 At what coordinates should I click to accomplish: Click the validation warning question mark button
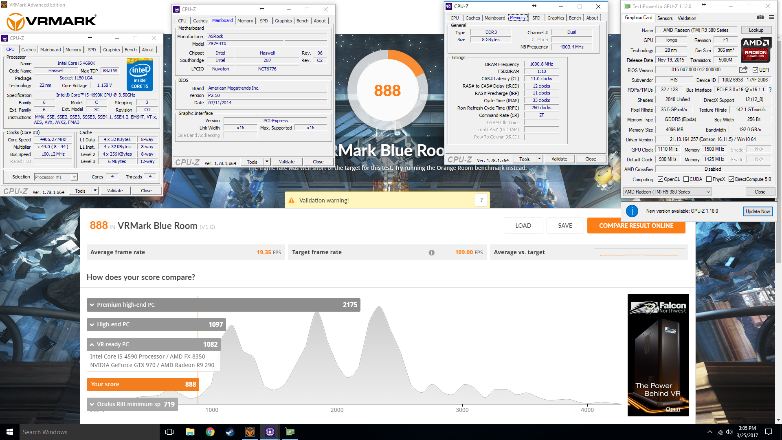coord(481,200)
